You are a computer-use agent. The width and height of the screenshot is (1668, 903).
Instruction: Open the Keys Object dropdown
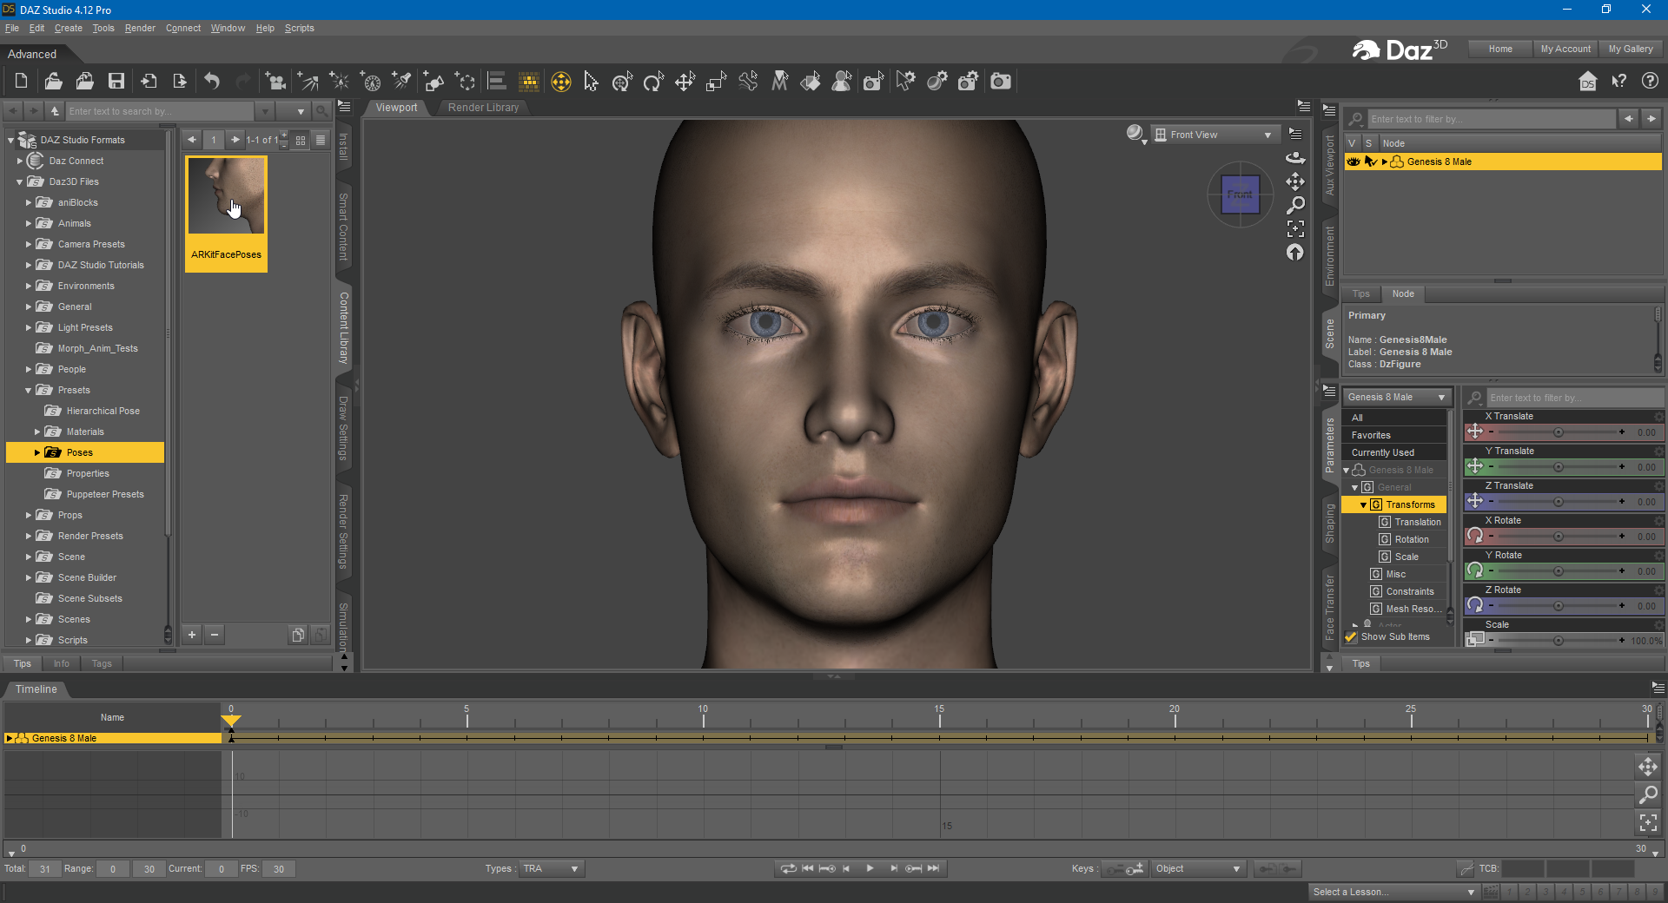[1199, 868]
